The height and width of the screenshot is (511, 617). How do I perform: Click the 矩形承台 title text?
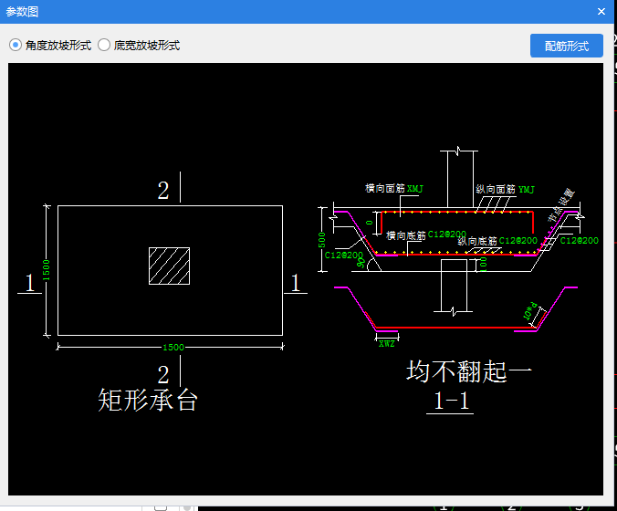click(148, 400)
